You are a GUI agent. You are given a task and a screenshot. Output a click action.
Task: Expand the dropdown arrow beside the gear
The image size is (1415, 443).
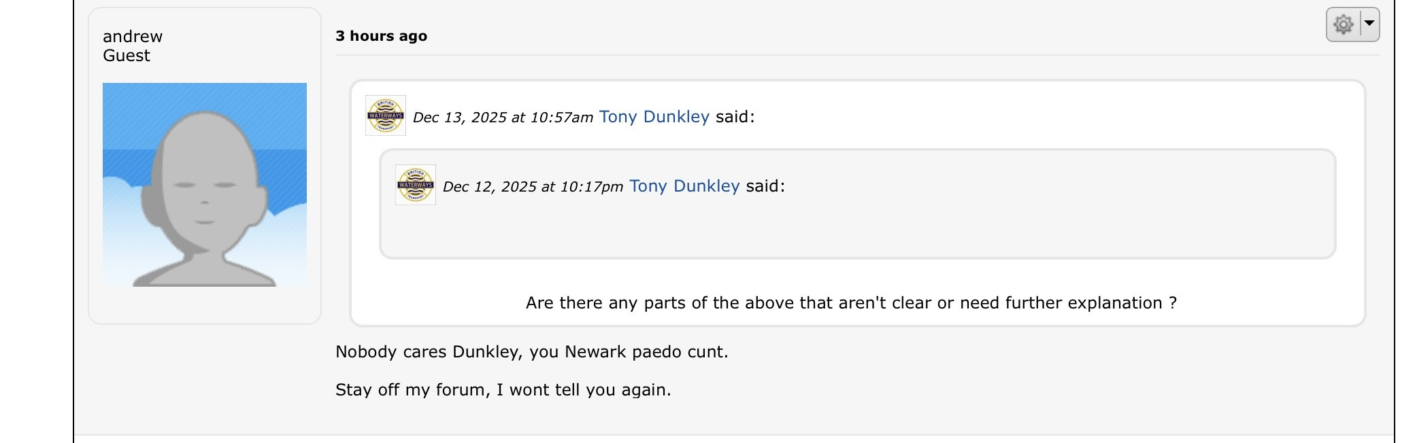[1369, 23]
